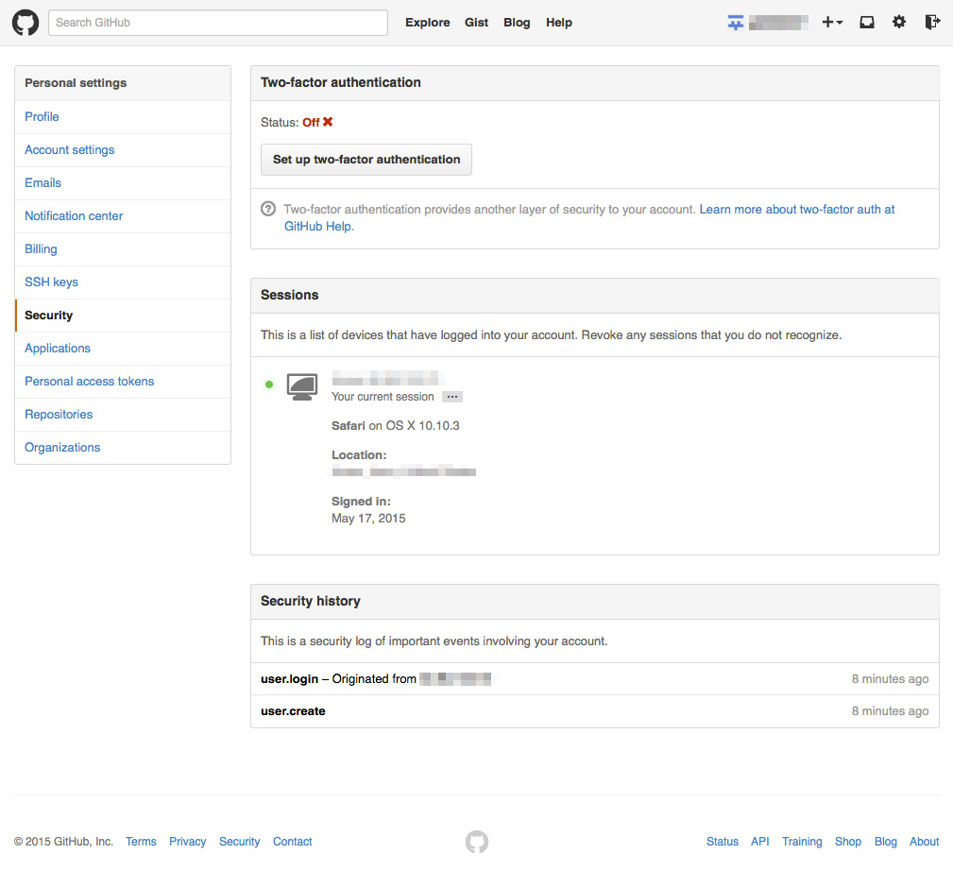Visit the Status link in footer
The image size is (953, 888).
coord(723,842)
